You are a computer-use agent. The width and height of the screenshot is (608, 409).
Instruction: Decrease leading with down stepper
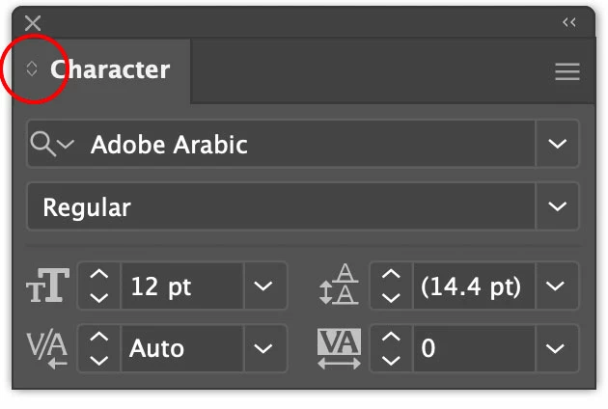pos(390,296)
